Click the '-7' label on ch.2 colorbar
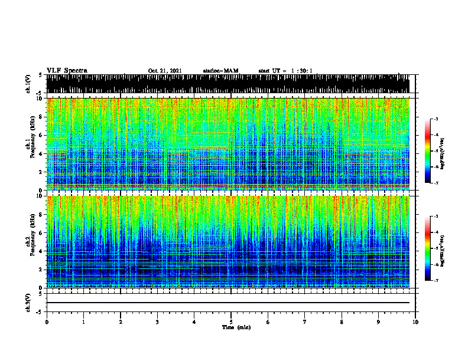 (436, 280)
